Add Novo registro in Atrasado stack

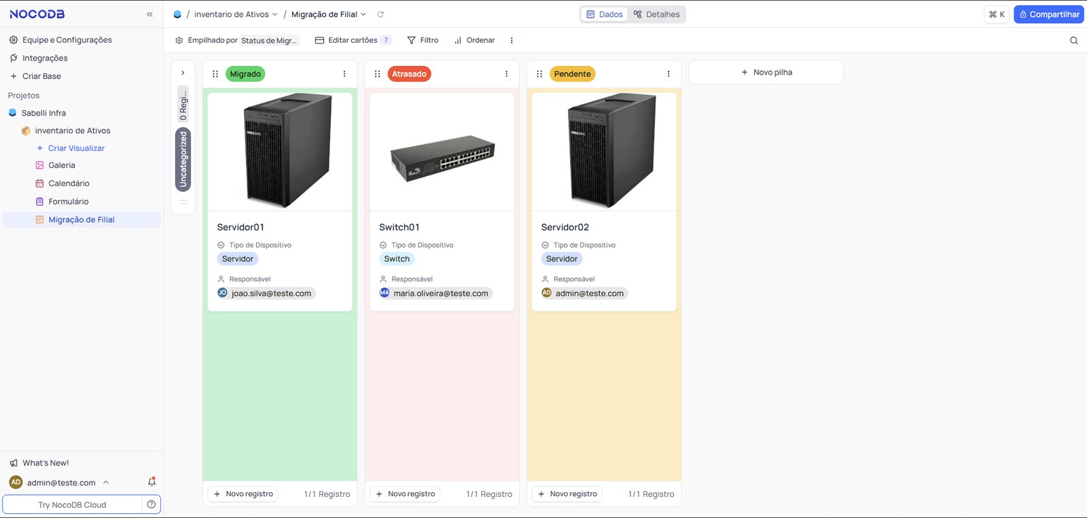tap(405, 494)
